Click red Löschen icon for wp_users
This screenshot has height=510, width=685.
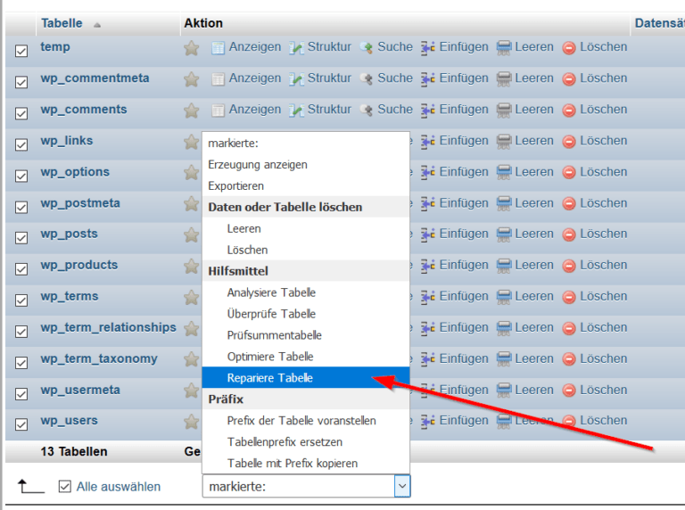pos(569,422)
